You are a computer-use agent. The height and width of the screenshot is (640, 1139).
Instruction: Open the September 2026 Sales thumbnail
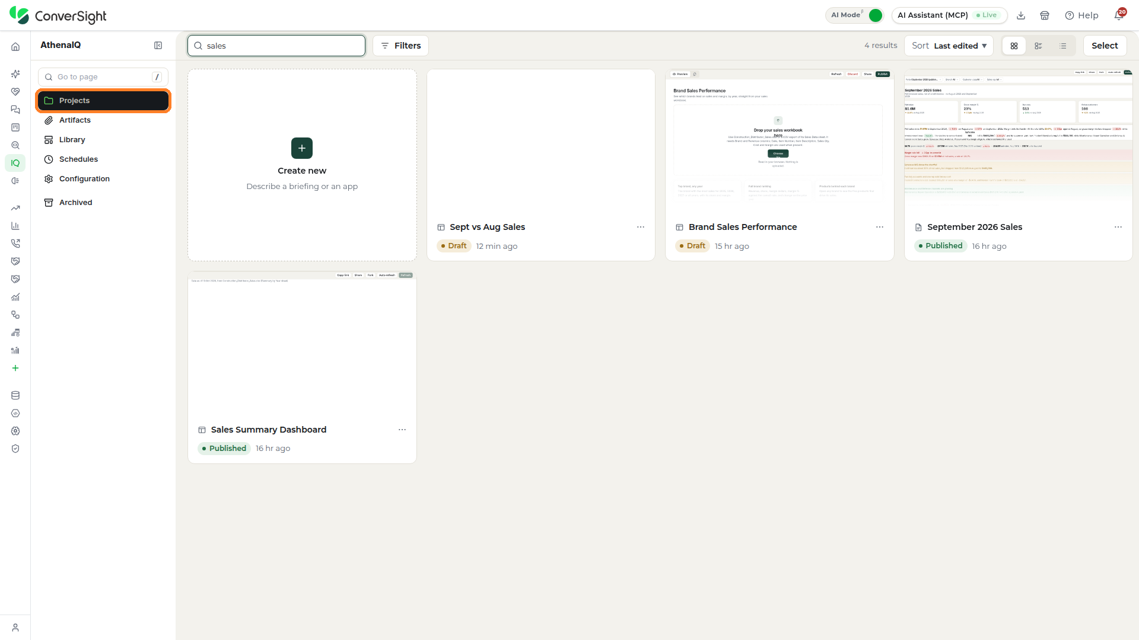coord(1018,142)
